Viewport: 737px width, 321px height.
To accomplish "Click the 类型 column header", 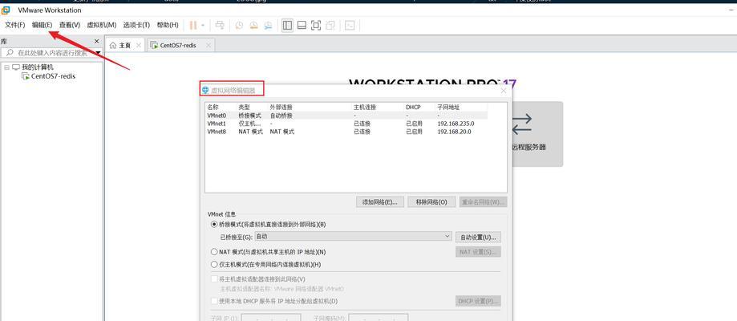I will (245, 108).
